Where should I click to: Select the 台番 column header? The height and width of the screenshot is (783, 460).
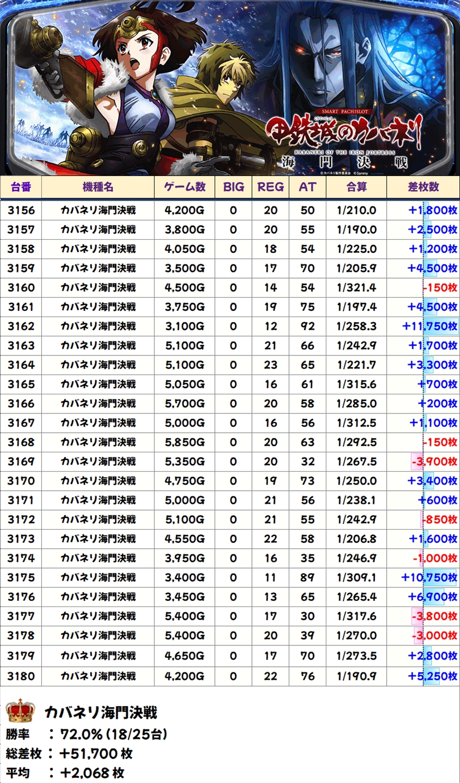coord(21,187)
